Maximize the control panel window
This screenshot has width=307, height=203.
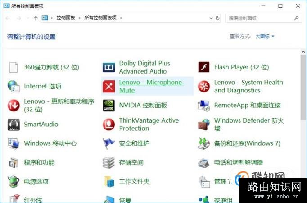coord(280,6)
